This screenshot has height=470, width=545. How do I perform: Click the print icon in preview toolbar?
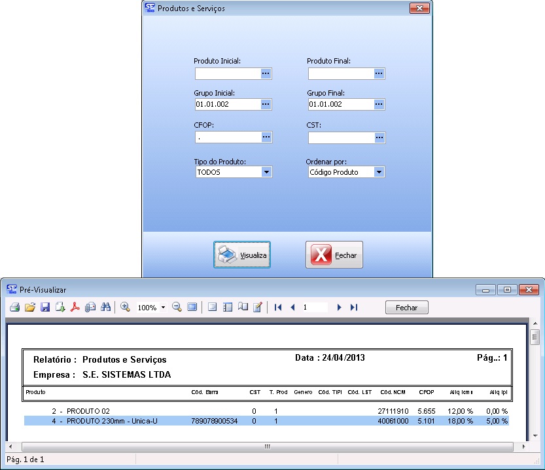coord(14,307)
